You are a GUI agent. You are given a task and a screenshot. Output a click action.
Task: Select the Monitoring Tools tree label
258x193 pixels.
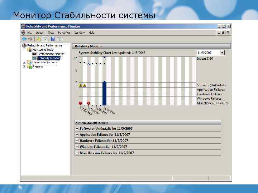[x=43, y=50]
